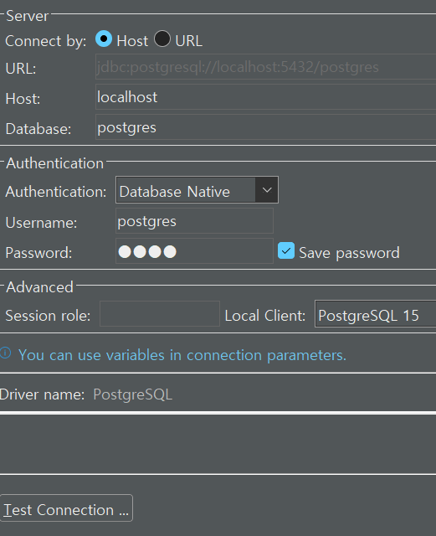Click the Session role input field
The width and height of the screenshot is (436, 536).
tap(160, 314)
